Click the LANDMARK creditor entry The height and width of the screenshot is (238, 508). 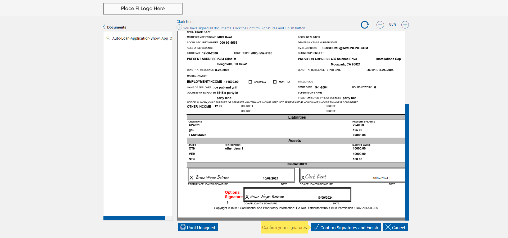pyautogui.click(x=198, y=135)
